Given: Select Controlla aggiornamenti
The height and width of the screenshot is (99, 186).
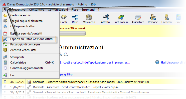Looking at the screenshot, I should point(27,68).
